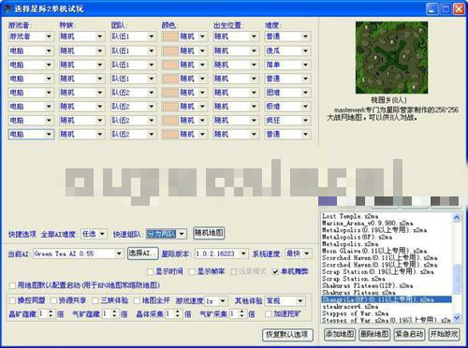Screen dimensions: 468x348
Task: Click the 随机地图 button
Action: (209, 233)
